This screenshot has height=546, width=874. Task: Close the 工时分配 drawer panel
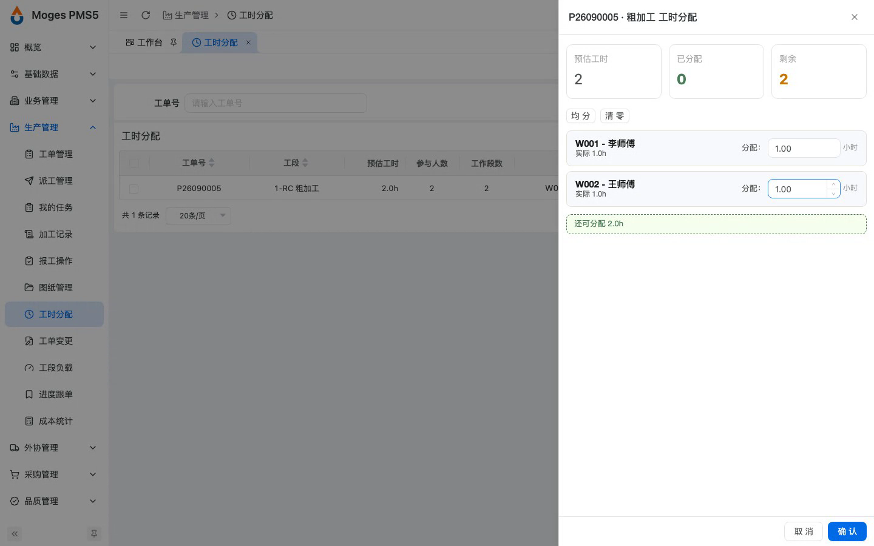(x=855, y=17)
